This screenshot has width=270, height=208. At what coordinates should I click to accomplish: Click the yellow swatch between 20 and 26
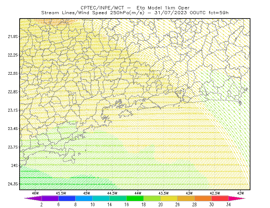pyautogui.click(x=169, y=198)
